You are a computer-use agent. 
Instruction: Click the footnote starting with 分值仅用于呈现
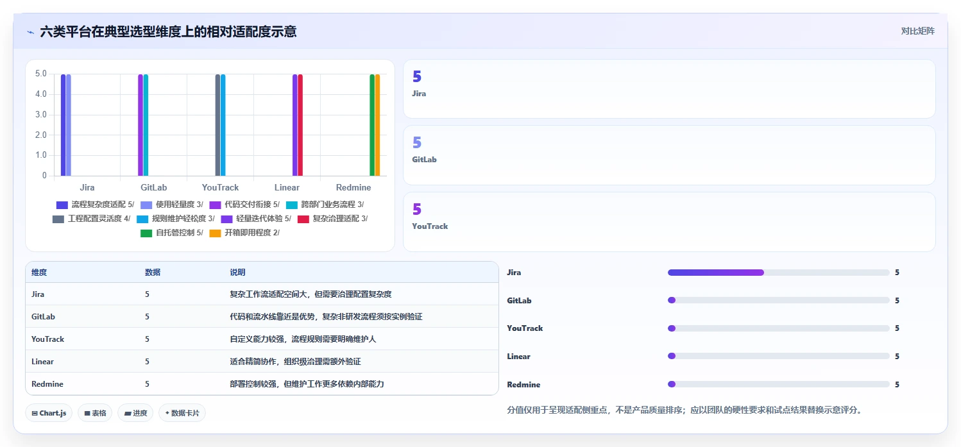coord(685,410)
